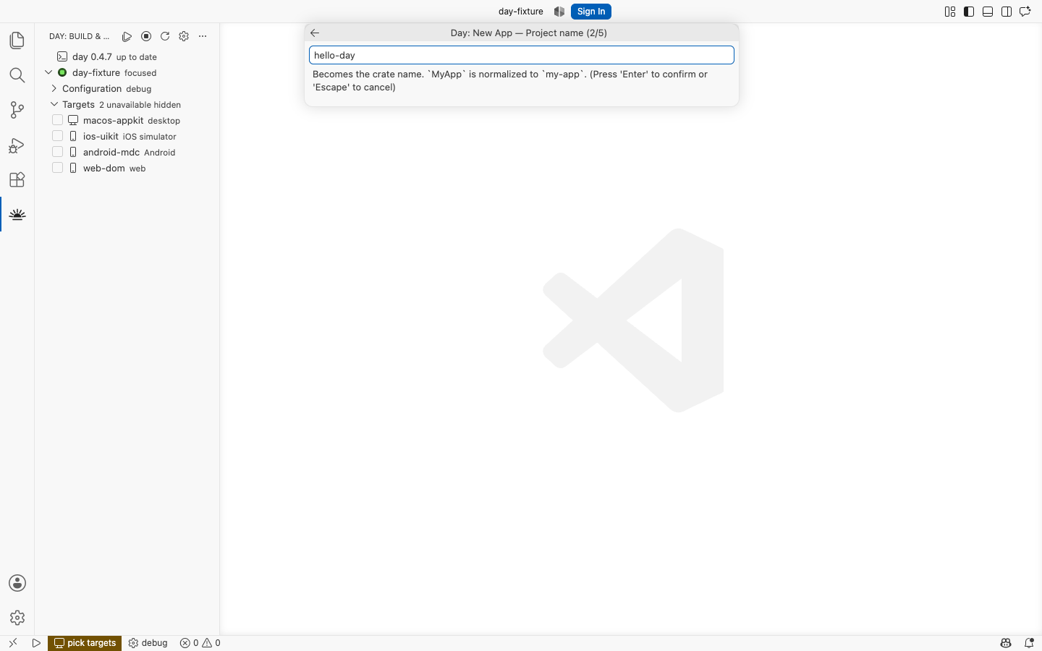Viewport: 1042px width, 651px height.
Task: Check the android-mdc target checkbox
Action: [x=58, y=152]
